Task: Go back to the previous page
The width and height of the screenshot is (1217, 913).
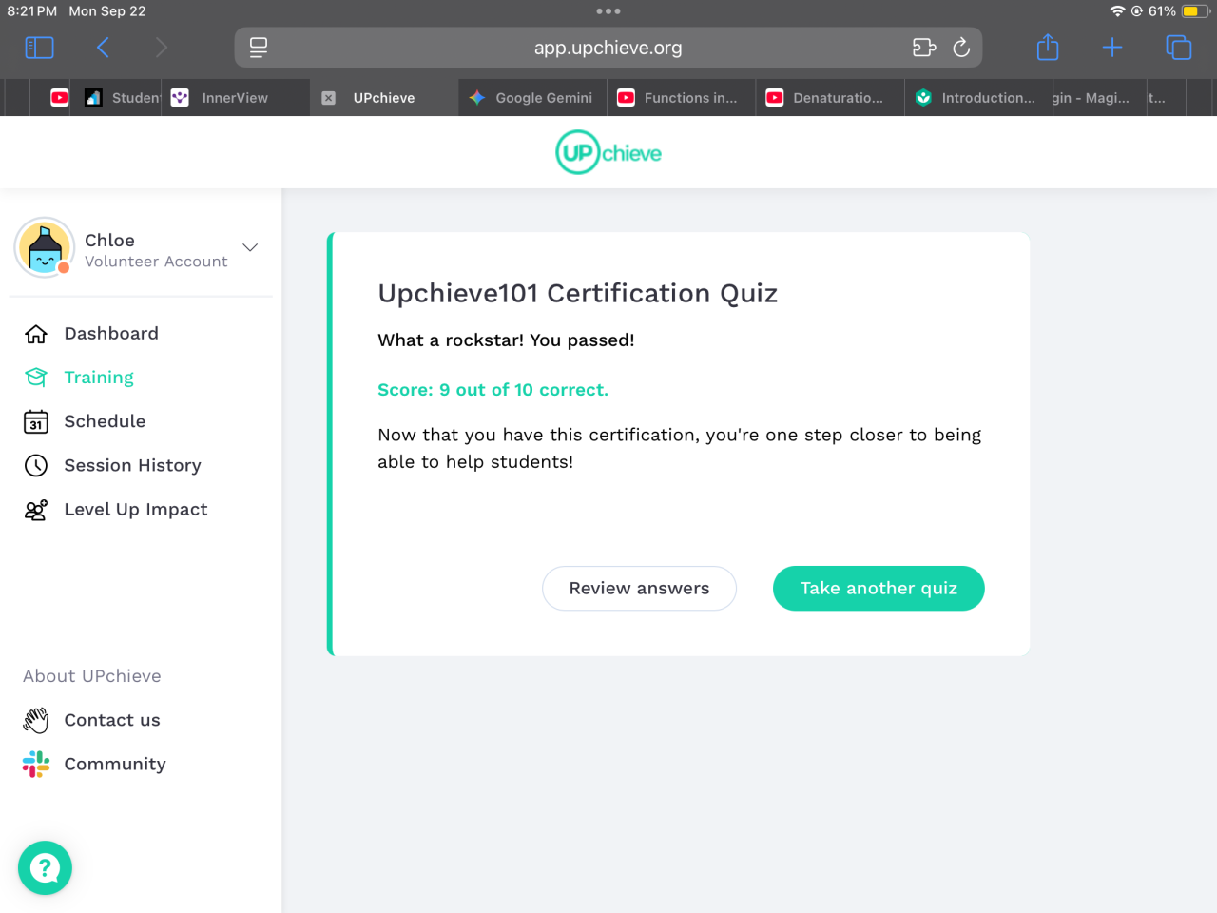Action: point(103,48)
